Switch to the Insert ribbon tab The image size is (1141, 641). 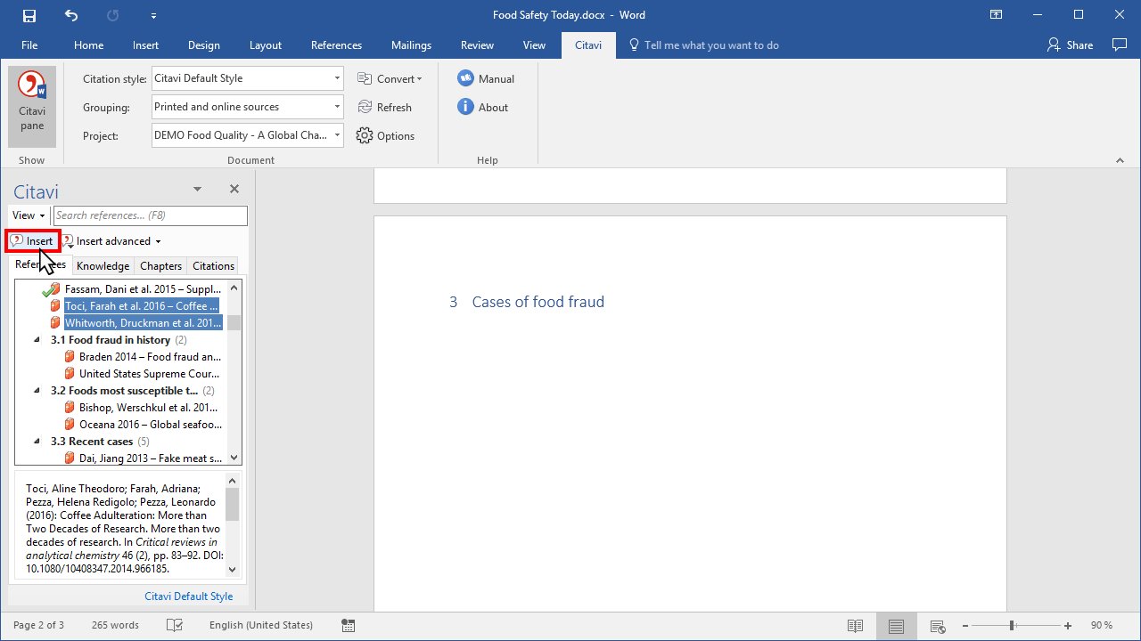click(145, 45)
